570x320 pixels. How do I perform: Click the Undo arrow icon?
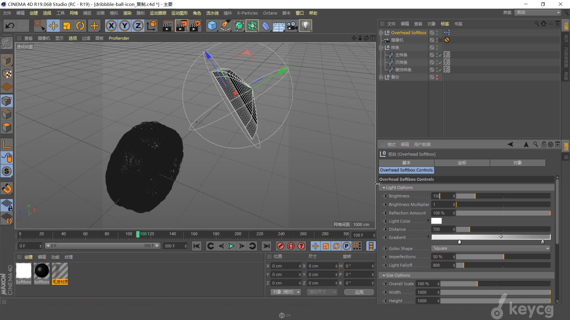[10, 26]
